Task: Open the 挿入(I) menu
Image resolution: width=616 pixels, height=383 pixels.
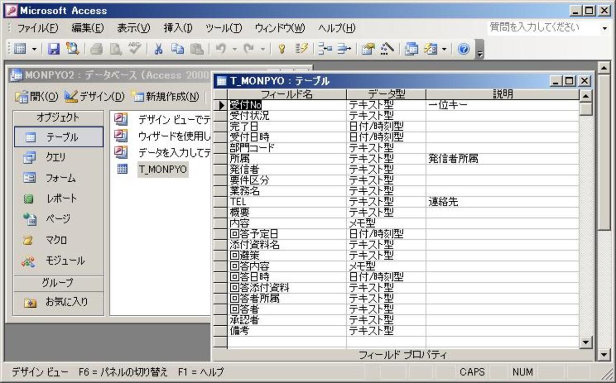Action: point(178,28)
